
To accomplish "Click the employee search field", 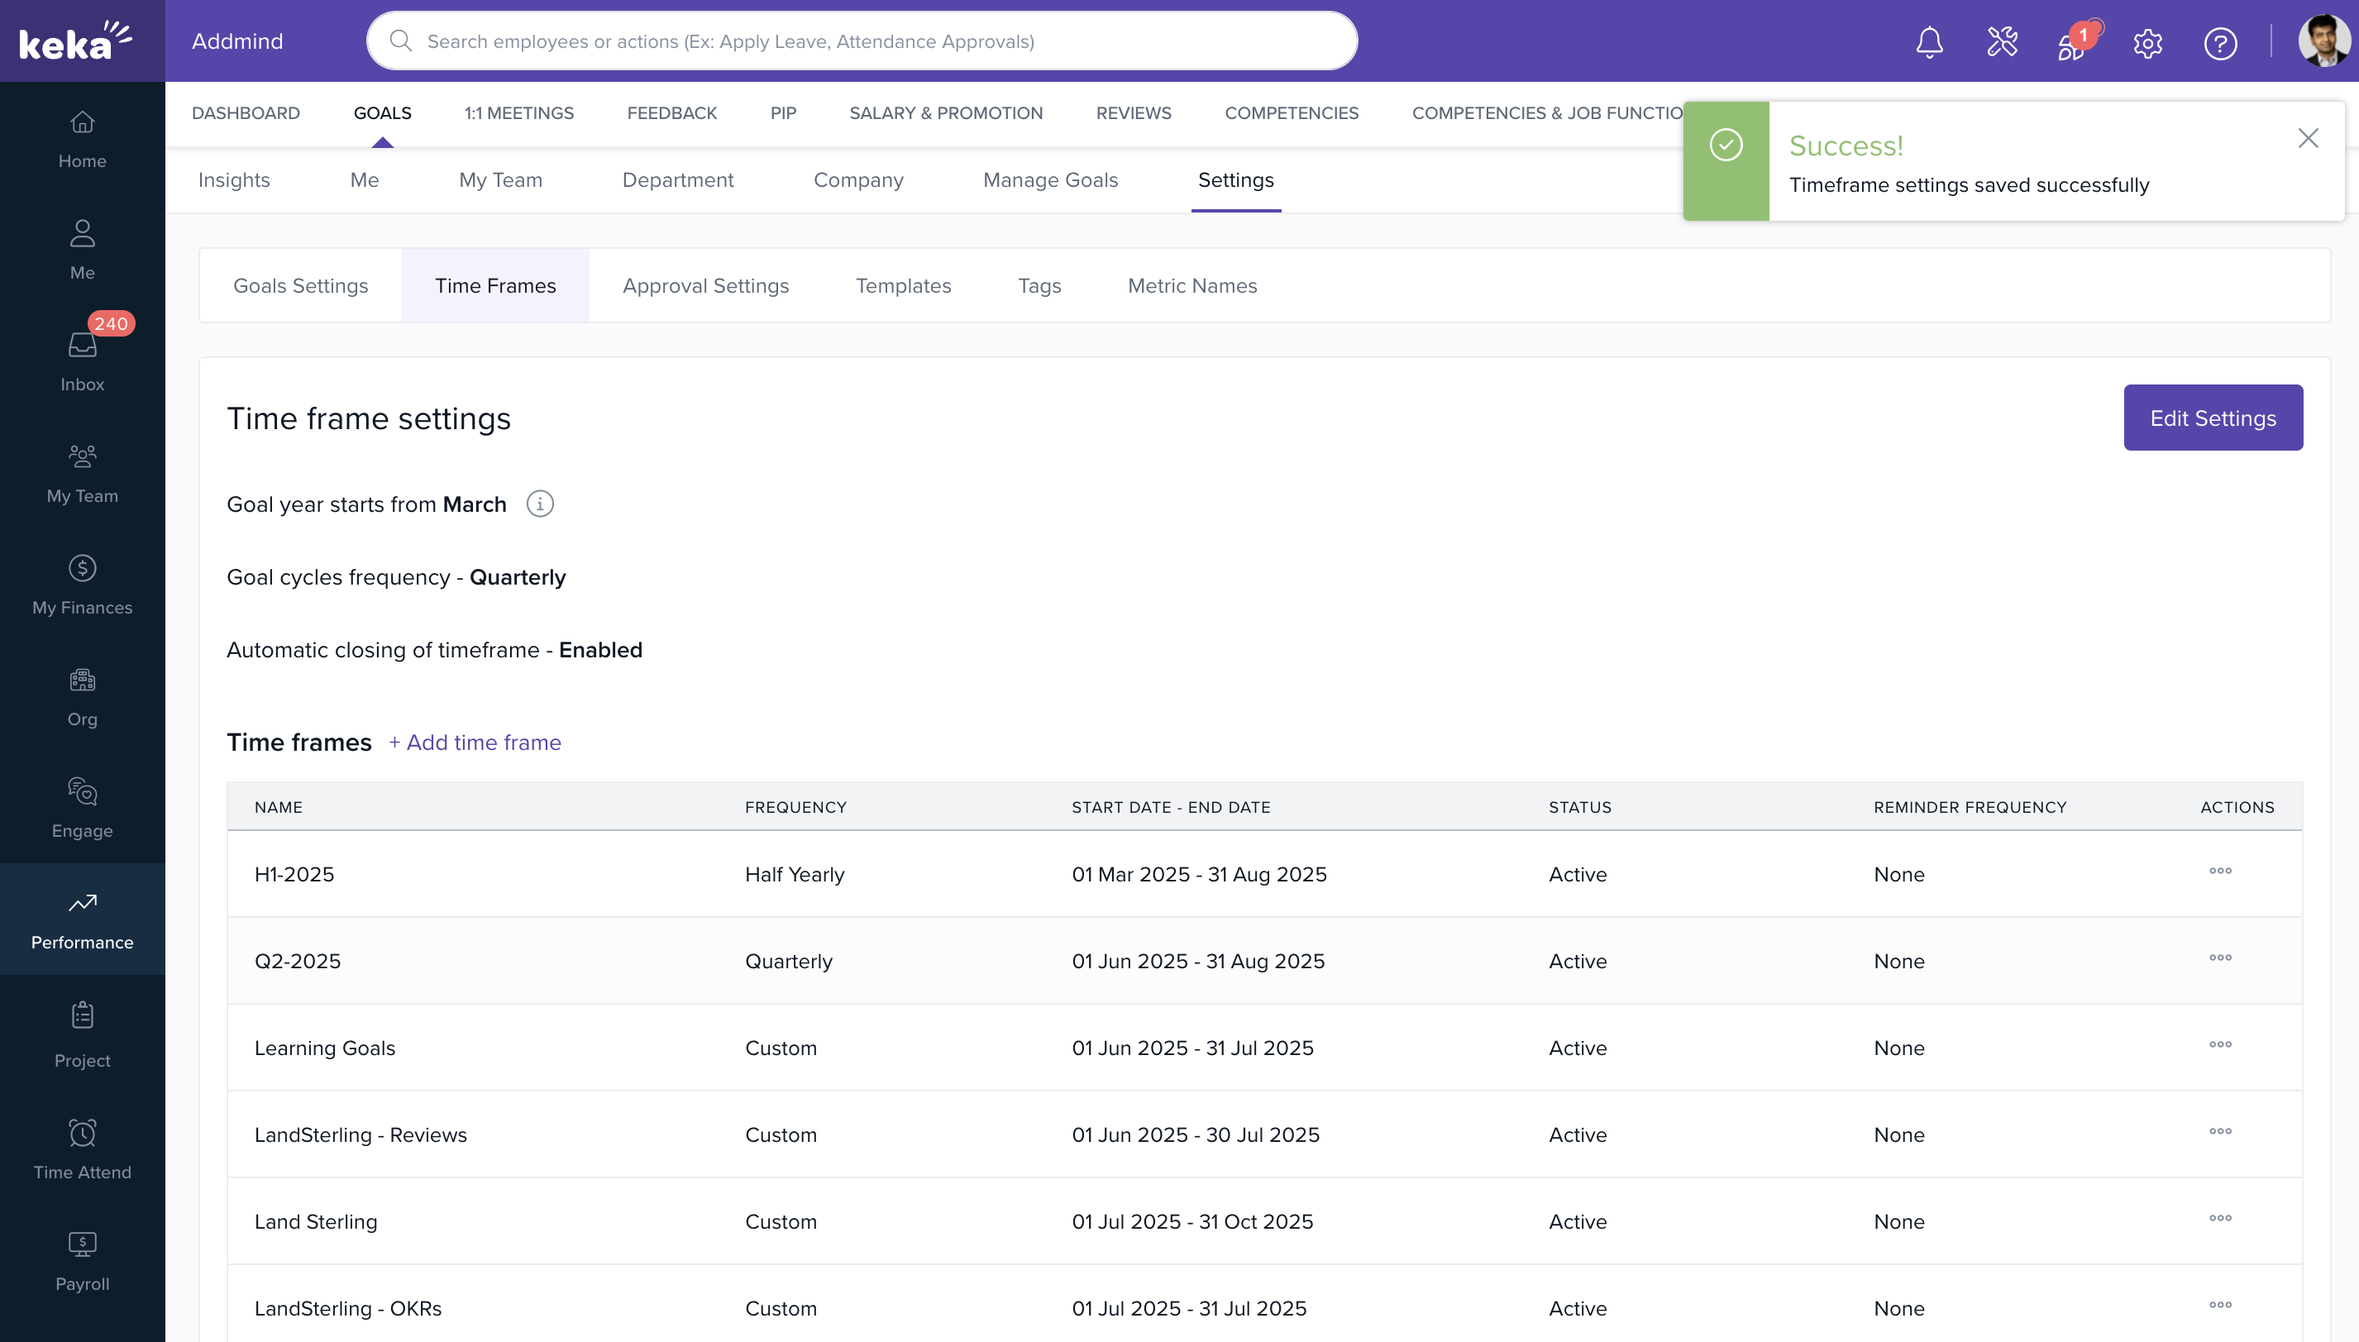I will pyautogui.click(x=862, y=41).
